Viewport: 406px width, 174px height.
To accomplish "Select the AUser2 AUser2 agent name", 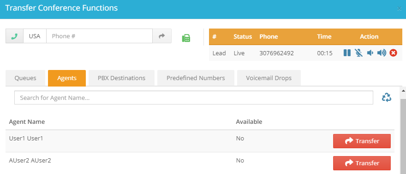I will pyautogui.click(x=30, y=161).
